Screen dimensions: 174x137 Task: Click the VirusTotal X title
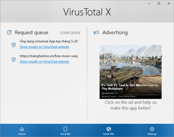87,12
